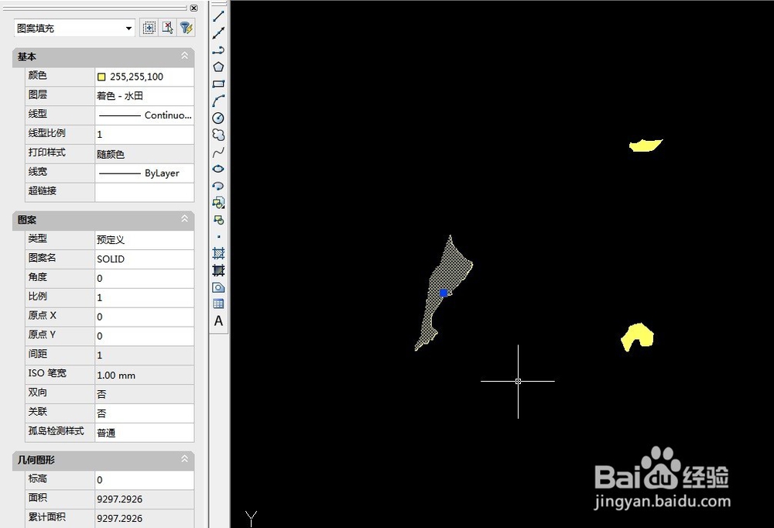Select the Construction Line tool
Screen dimensions: 774x528
[218, 33]
